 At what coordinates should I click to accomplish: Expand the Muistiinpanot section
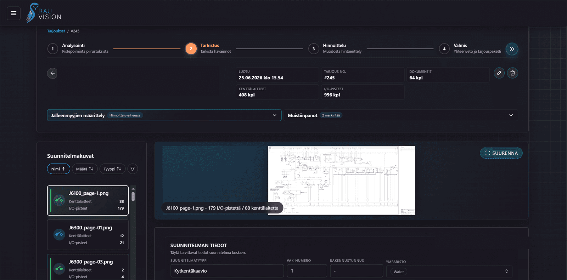click(401, 115)
